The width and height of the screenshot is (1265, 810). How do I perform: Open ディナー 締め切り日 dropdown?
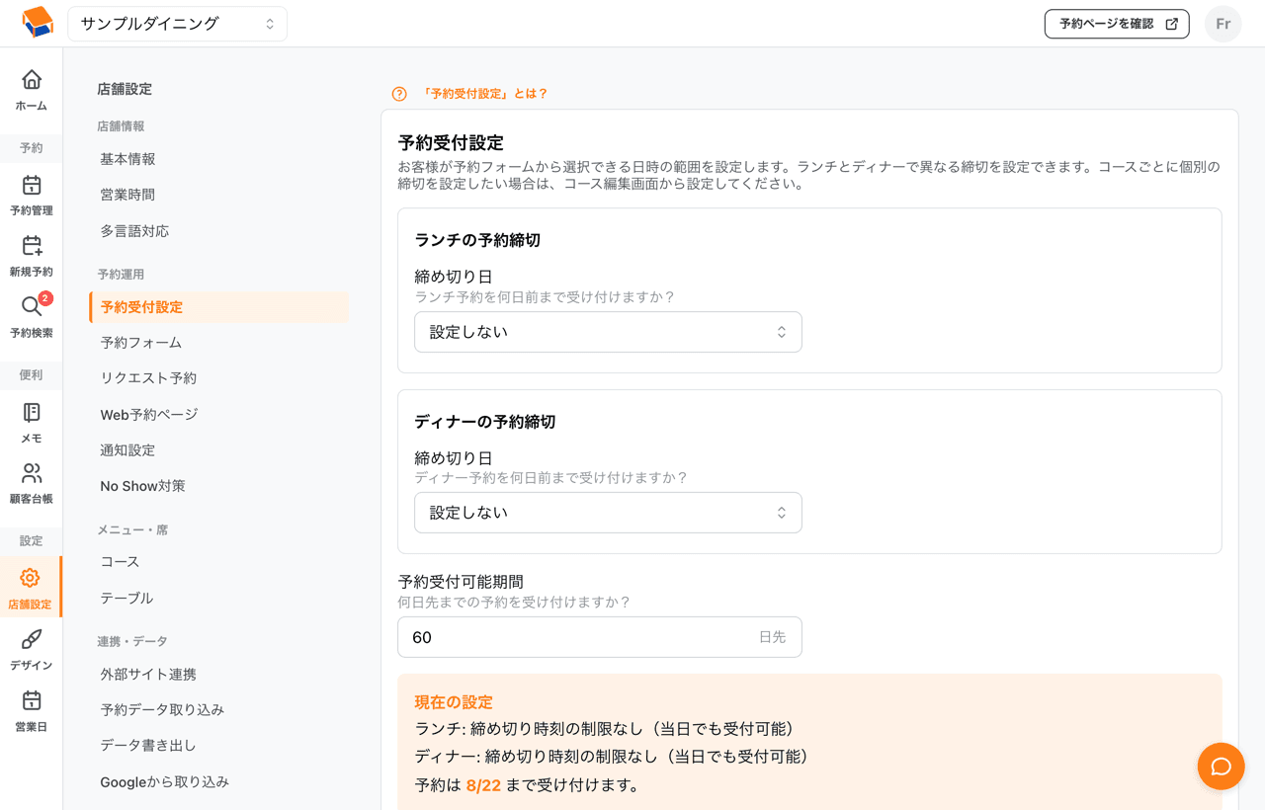[x=608, y=513]
